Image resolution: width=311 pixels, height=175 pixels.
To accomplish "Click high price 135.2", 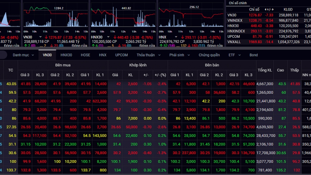I will coord(281,170).
